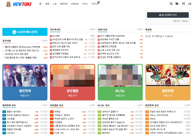This screenshot has width=193, height=138.
Task: Open series 네크로맨서 학교의 소환천재
Action: pos(19,126)
